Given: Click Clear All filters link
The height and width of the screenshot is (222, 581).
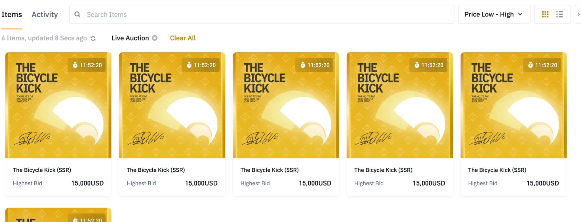Looking at the screenshot, I should [183, 38].
